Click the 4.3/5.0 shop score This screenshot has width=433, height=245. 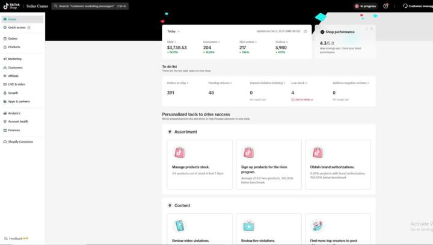tap(327, 43)
